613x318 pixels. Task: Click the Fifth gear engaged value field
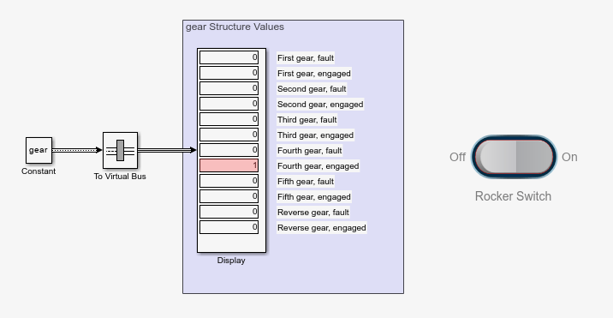229,196
